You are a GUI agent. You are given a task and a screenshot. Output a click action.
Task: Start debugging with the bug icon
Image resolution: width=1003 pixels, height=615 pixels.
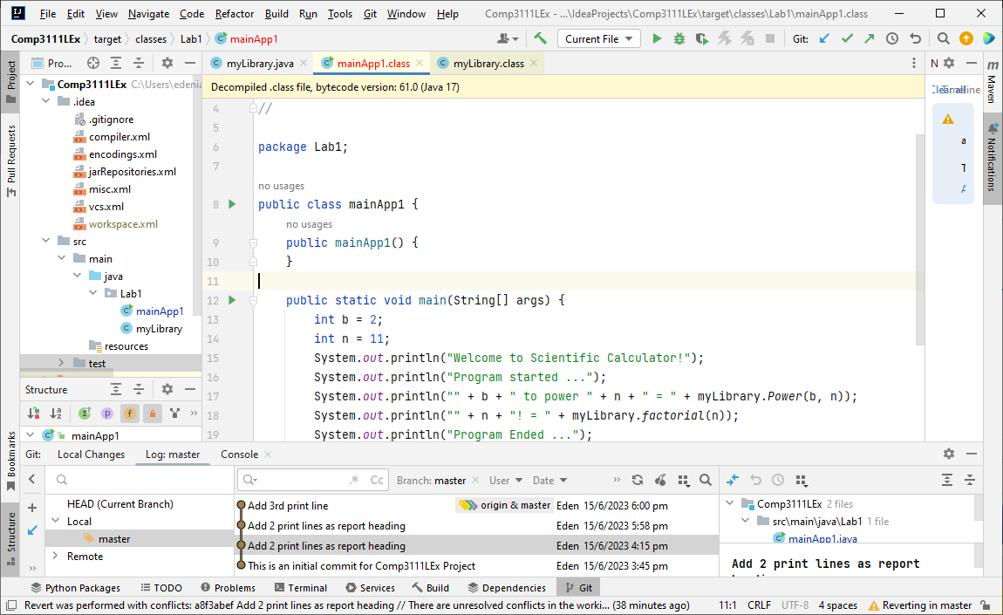(x=679, y=38)
